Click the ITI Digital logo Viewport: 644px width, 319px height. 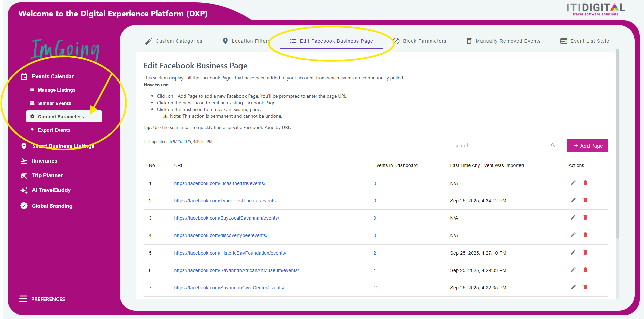(x=596, y=9)
